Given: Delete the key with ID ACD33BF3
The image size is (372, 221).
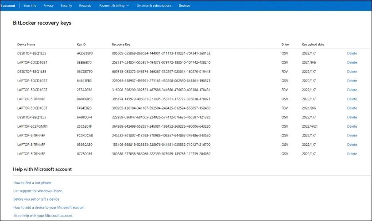Looking at the screenshot, I should tap(352, 53).
